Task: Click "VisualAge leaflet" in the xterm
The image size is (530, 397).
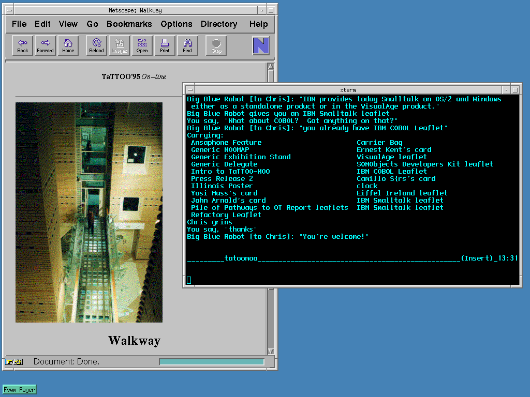Action: pyautogui.click(x=392, y=157)
